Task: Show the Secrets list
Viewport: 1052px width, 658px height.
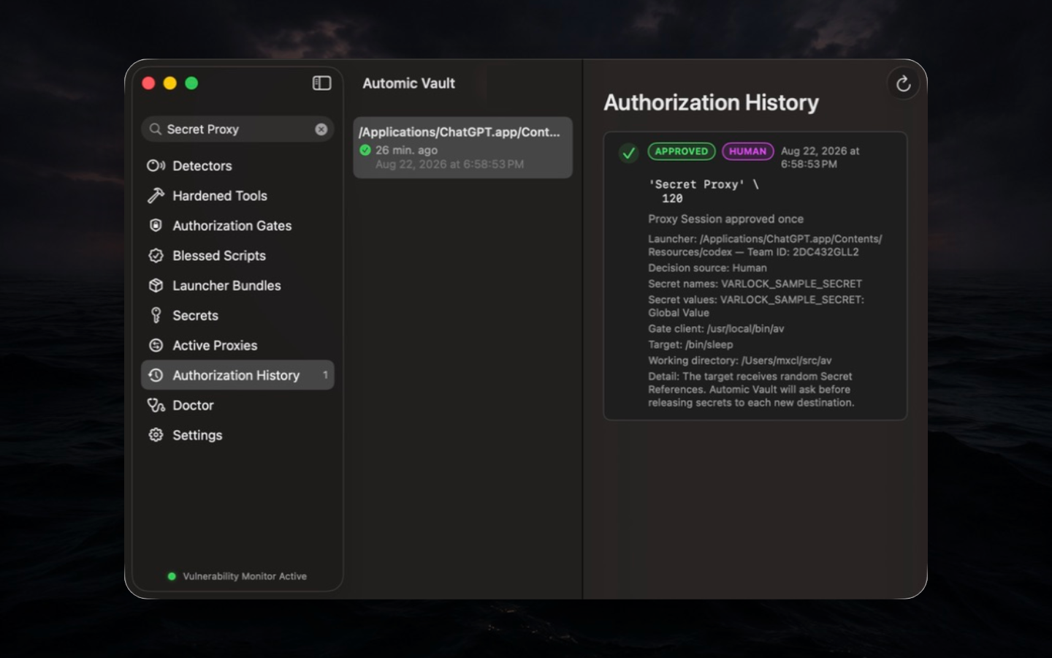Action: 237,316
